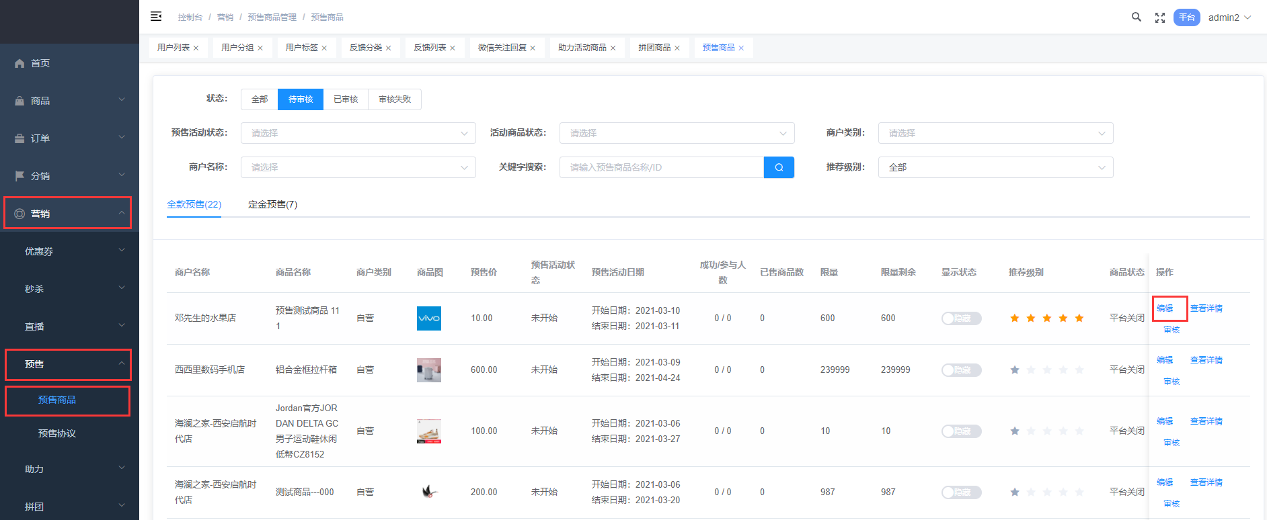Collapse the sidebar with the hamburger icon

(156, 17)
